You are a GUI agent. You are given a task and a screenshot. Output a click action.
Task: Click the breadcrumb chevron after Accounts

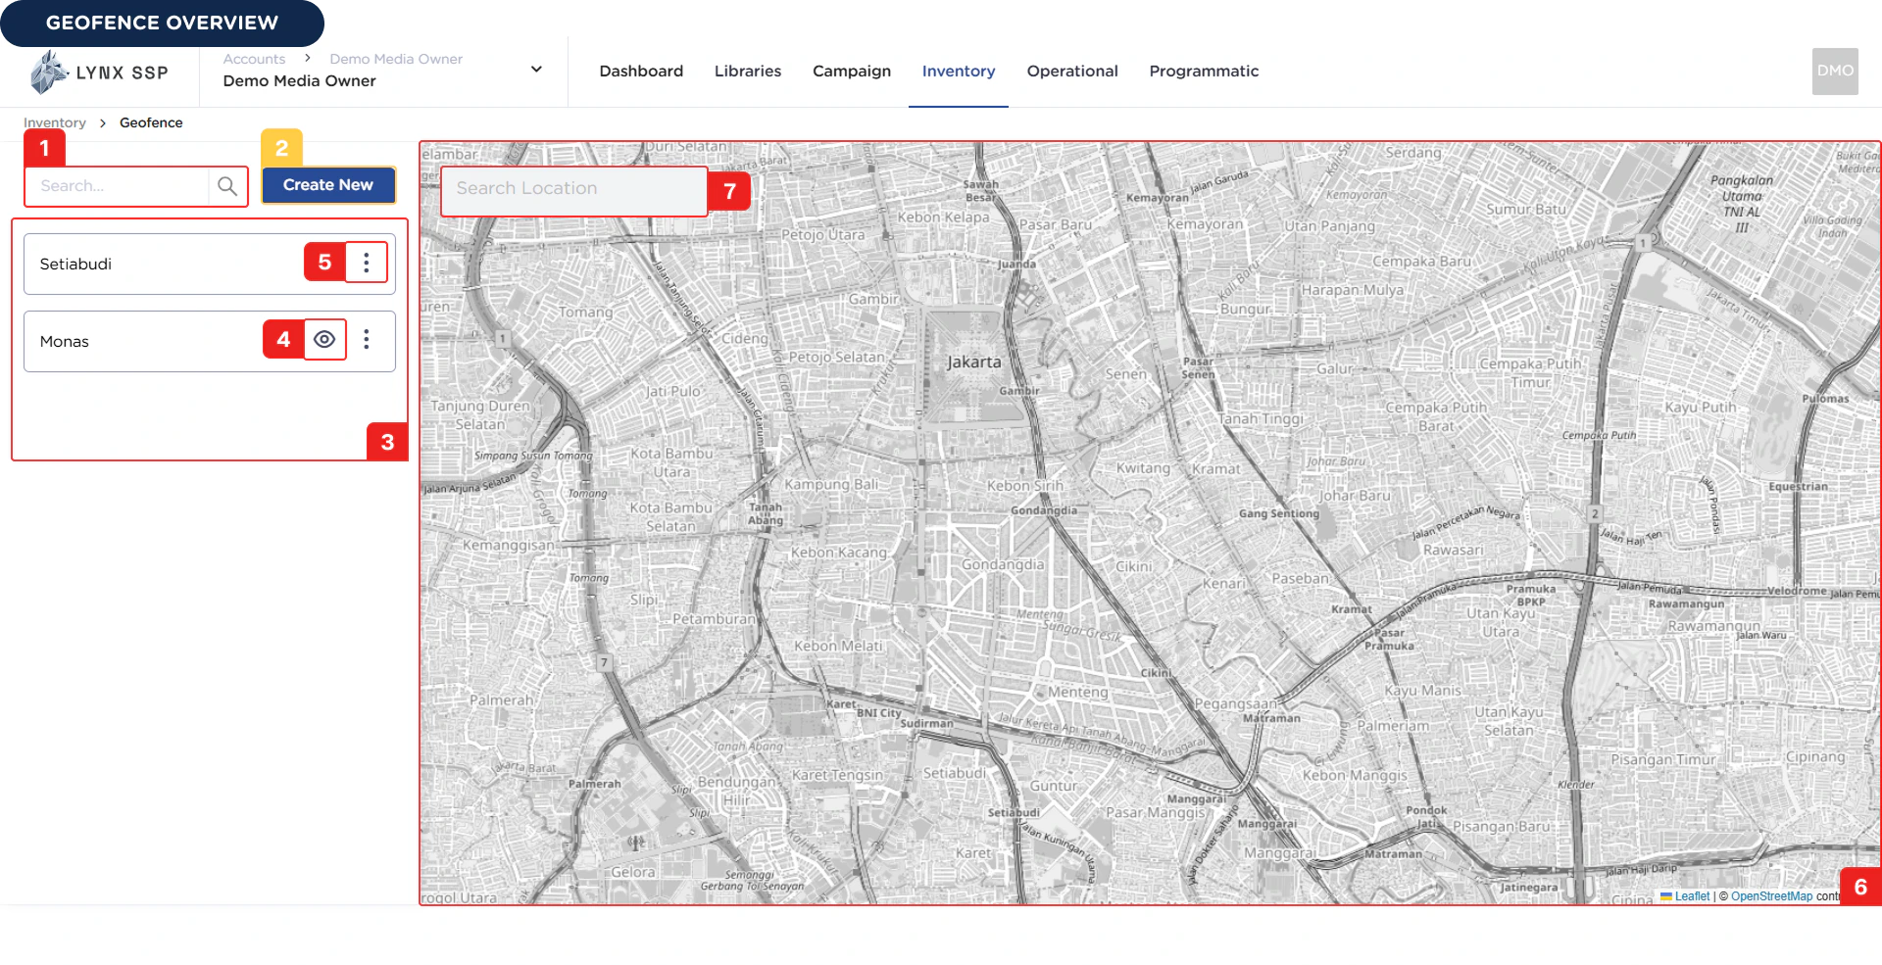point(308,58)
